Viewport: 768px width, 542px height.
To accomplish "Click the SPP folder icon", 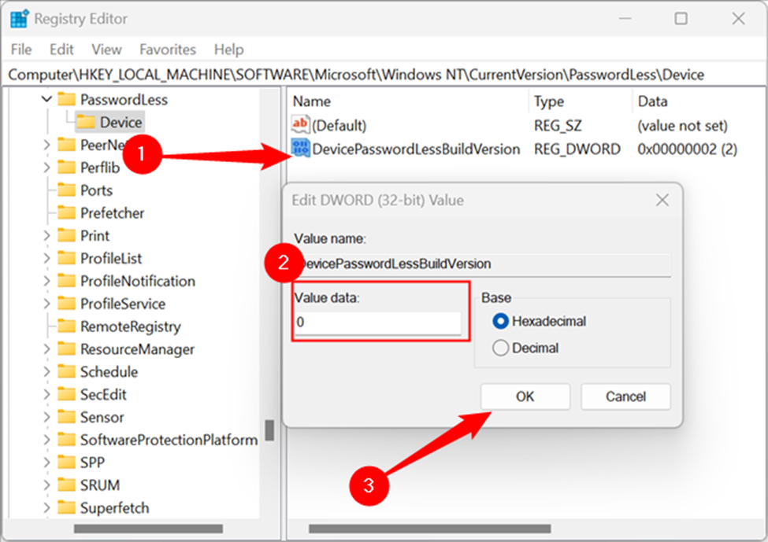I will (66, 463).
